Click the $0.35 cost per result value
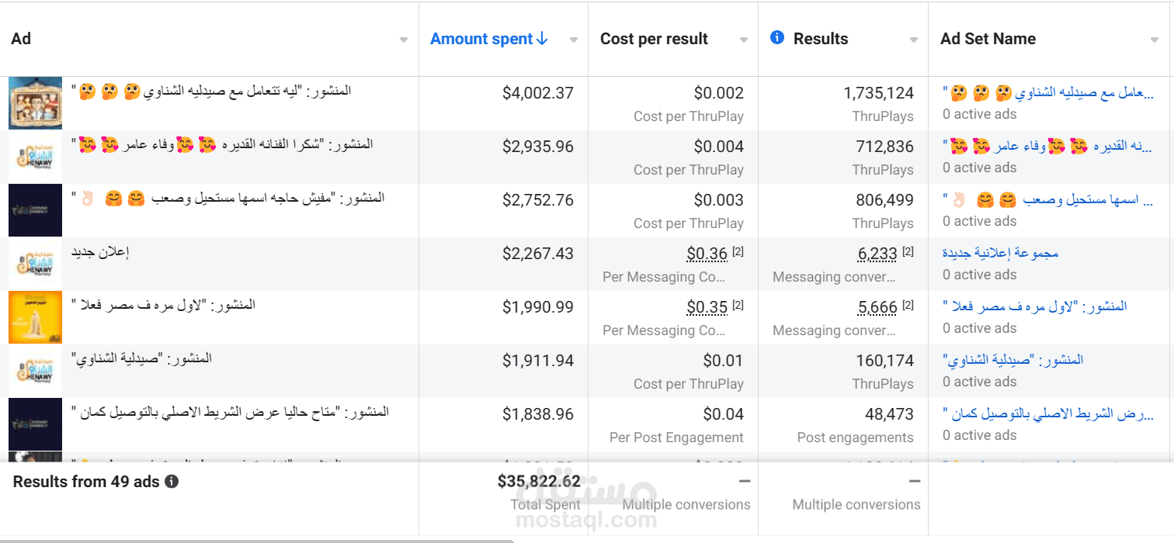1174x543 pixels. (x=707, y=307)
